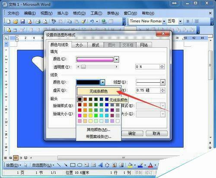Open the 自选图形(U) AutoShapes menu

(x=43, y=165)
